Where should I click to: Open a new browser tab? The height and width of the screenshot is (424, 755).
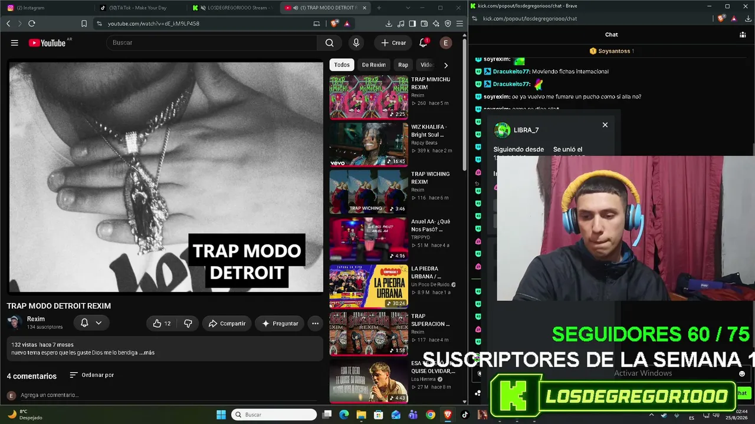tap(379, 8)
